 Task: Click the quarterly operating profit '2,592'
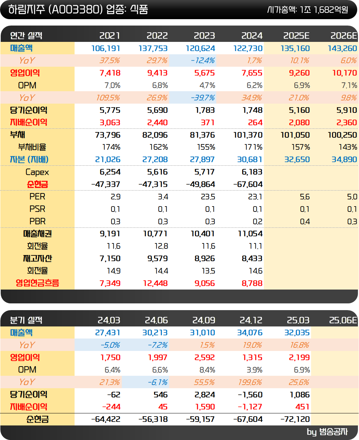[205, 358]
